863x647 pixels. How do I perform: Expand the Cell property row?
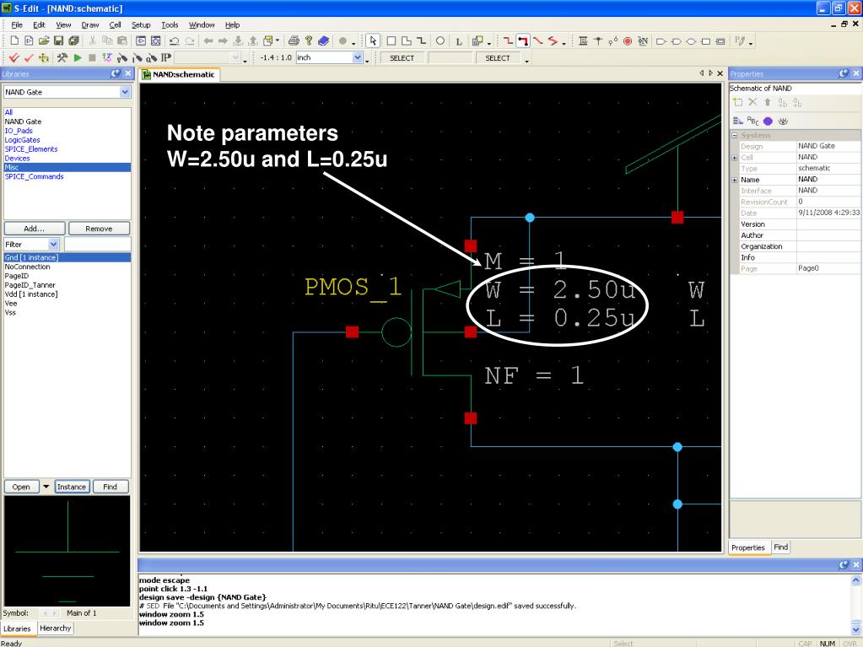(735, 158)
